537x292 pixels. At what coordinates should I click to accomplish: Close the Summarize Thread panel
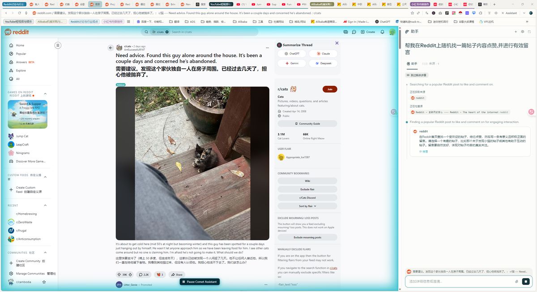point(337,43)
